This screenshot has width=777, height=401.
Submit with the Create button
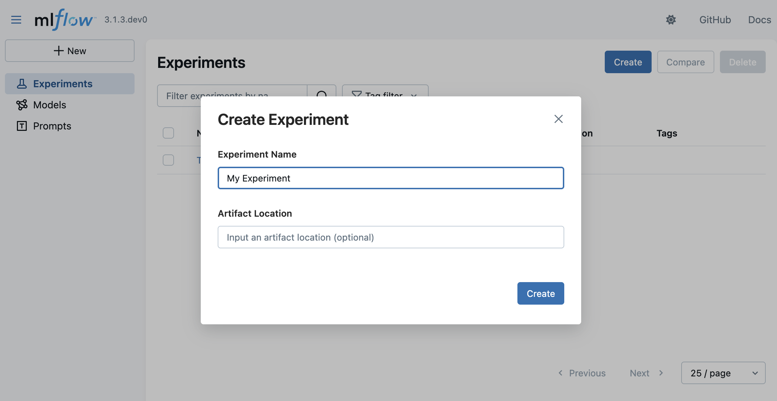tap(540, 293)
